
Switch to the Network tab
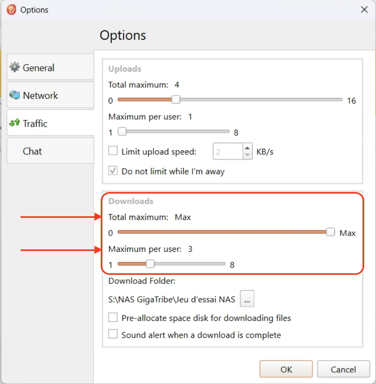pyautogui.click(x=40, y=95)
